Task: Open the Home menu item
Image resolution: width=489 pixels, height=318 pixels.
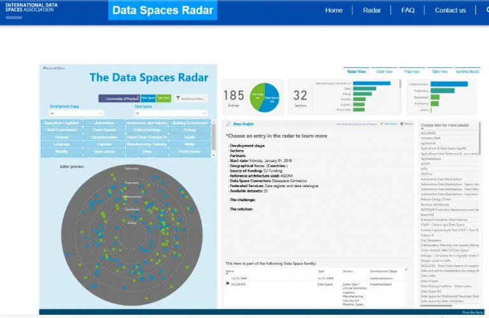Action: coord(334,10)
